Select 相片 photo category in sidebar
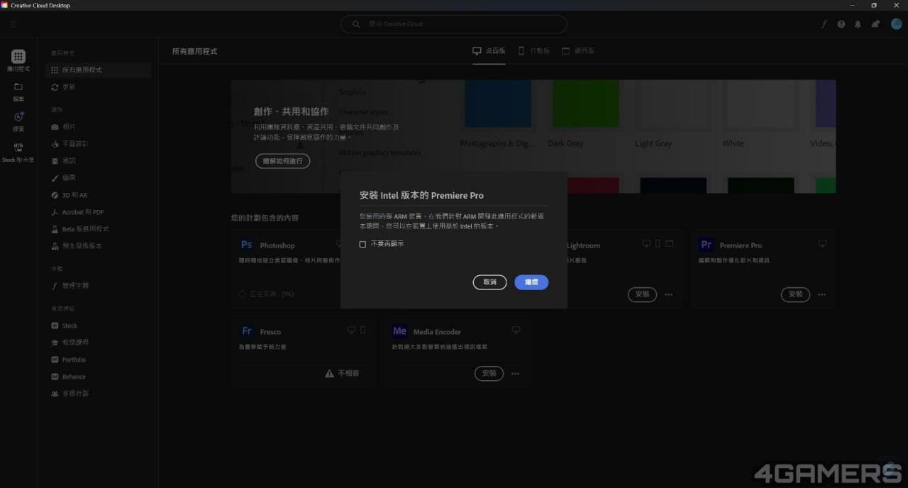This screenshot has height=488, width=908. [99, 127]
